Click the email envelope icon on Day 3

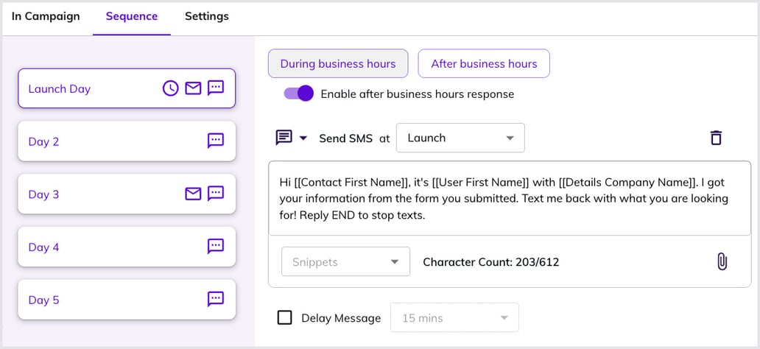193,194
